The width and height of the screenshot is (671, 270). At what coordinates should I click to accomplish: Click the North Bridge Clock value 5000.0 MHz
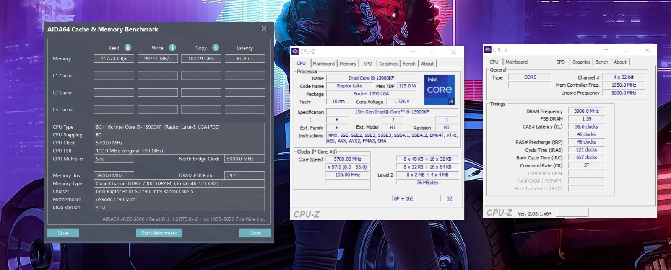pos(245,159)
